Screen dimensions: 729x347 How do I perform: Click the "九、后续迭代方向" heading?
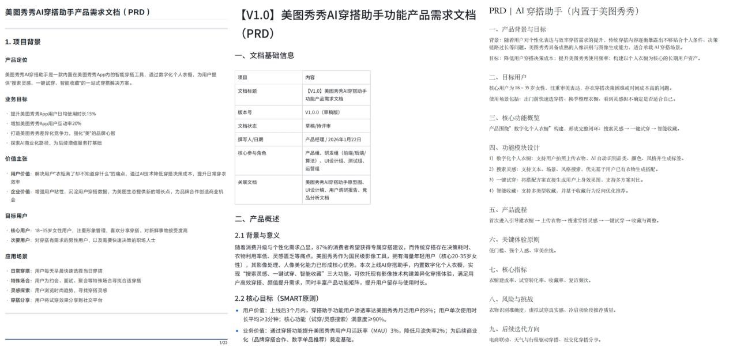click(x=514, y=329)
